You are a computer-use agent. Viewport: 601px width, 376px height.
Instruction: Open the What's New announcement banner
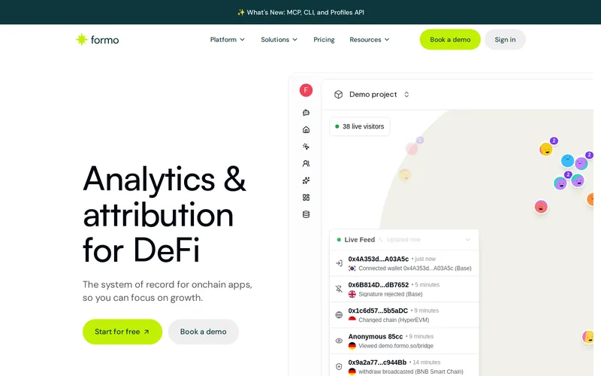[x=300, y=12]
